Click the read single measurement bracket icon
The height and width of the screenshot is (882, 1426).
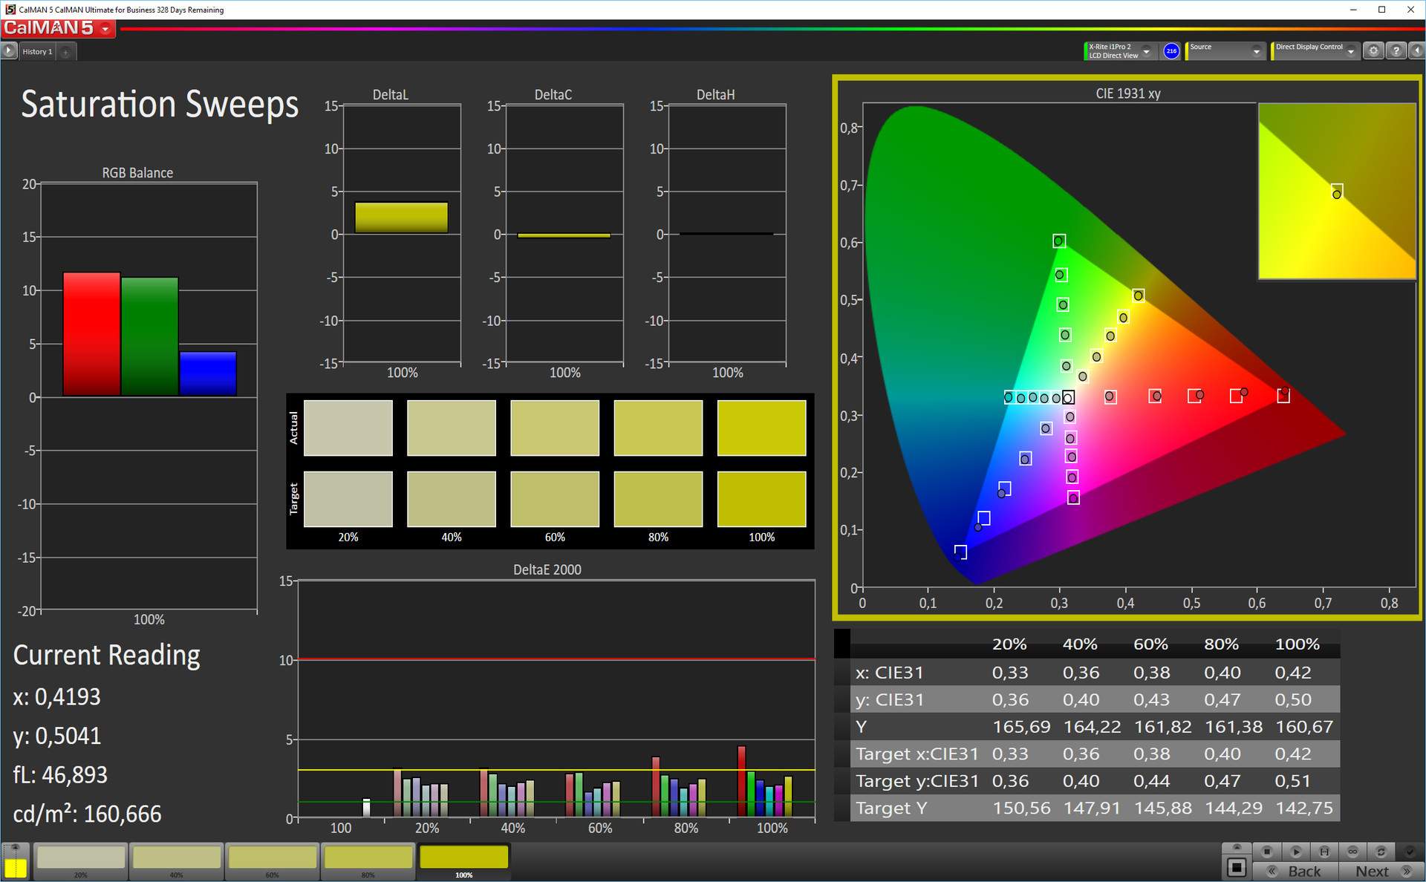pos(1324,851)
